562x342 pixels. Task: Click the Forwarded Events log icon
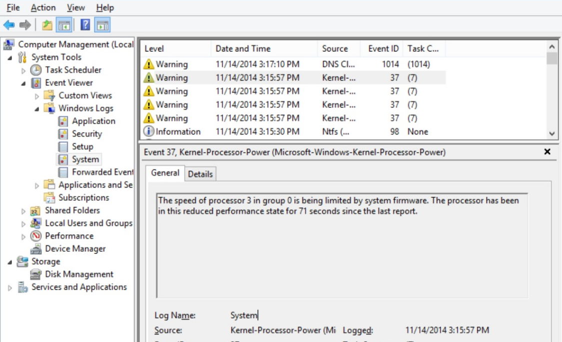tap(63, 172)
